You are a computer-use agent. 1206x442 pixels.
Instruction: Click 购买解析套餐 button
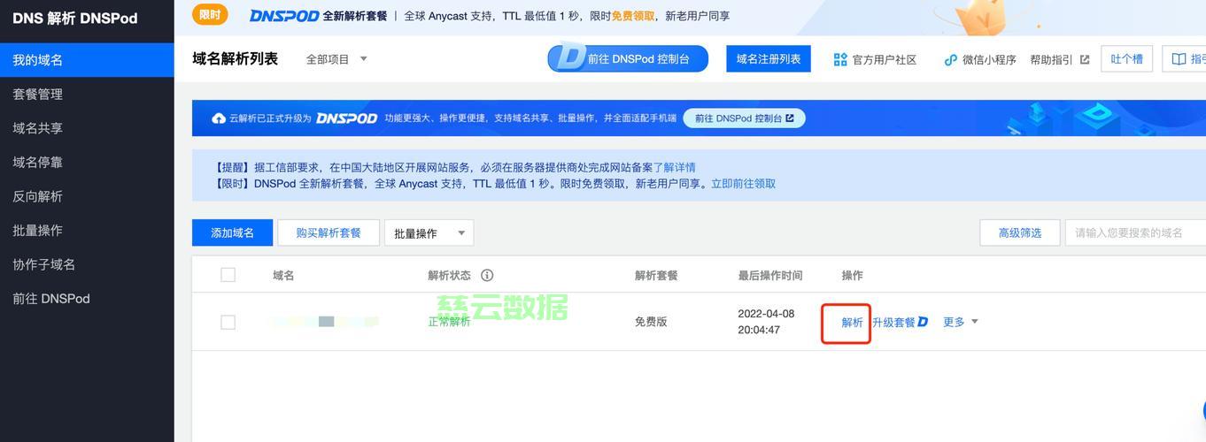tap(329, 232)
